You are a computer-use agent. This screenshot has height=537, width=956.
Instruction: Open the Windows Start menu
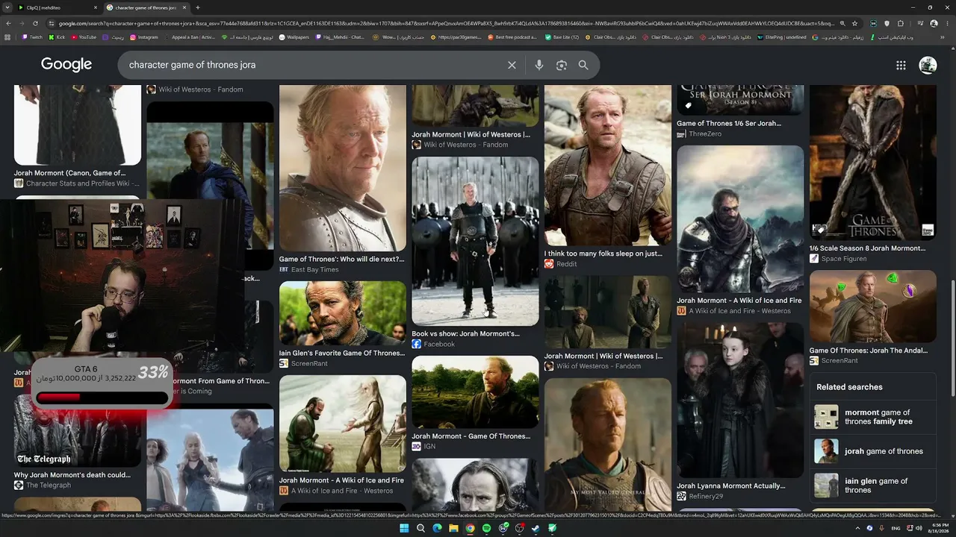404,528
